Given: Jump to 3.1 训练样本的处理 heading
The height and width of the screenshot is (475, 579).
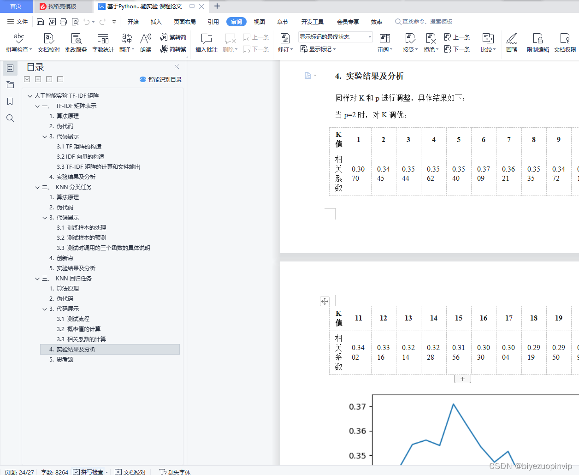Looking at the screenshot, I should (81, 228).
